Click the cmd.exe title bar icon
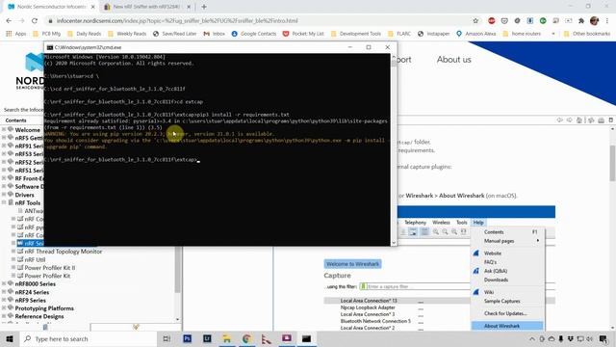The width and height of the screenshot is (616, 347). click(x=50, y=47)
